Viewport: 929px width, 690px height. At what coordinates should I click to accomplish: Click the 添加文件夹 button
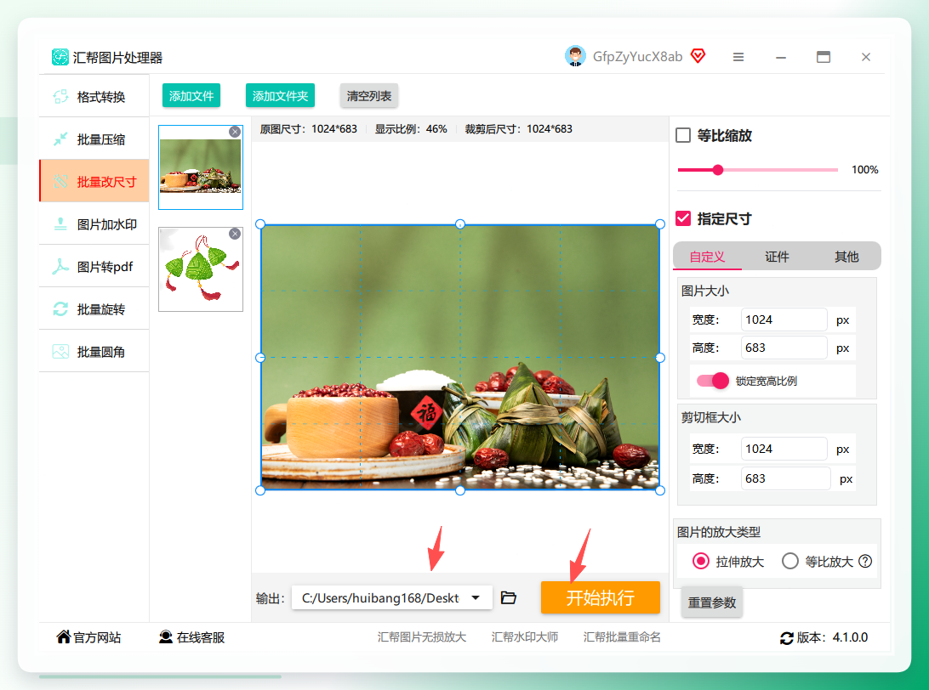pos(280,95)
